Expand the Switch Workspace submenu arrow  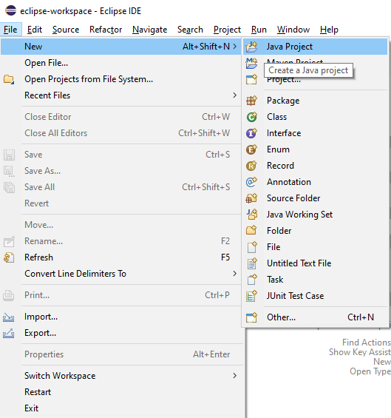coord(234,376)
